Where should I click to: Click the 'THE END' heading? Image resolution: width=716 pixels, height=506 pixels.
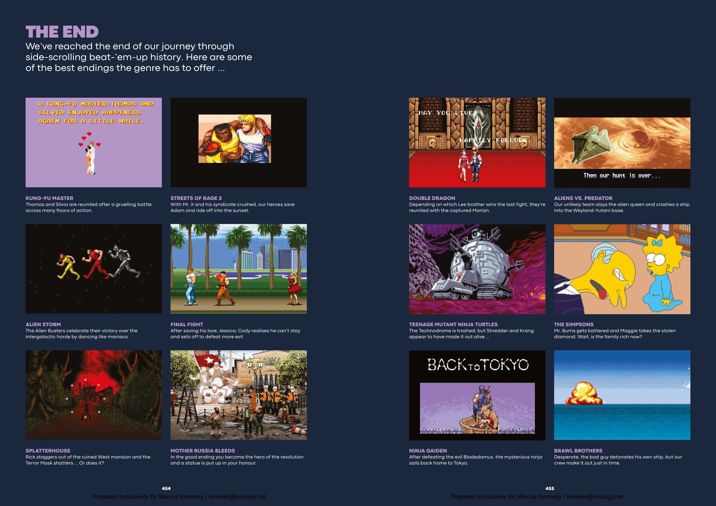(x=62, y=32)
